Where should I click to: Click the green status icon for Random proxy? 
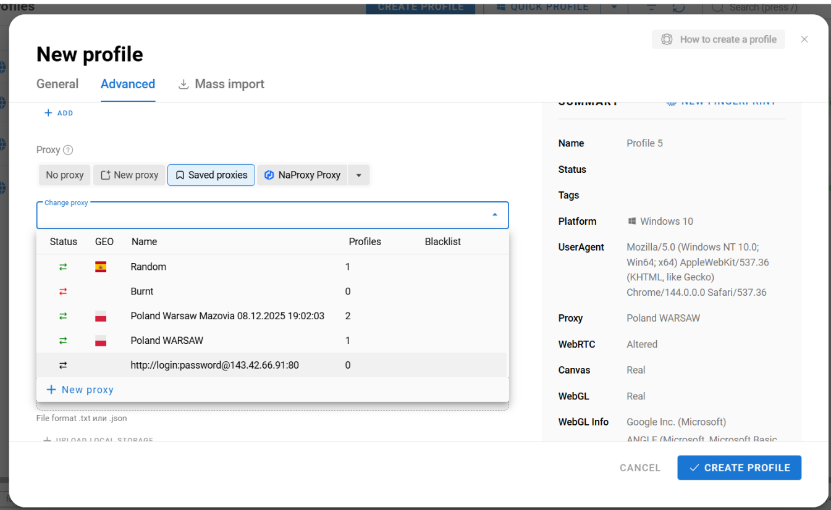pyautogui.click(x=63, y=267)
